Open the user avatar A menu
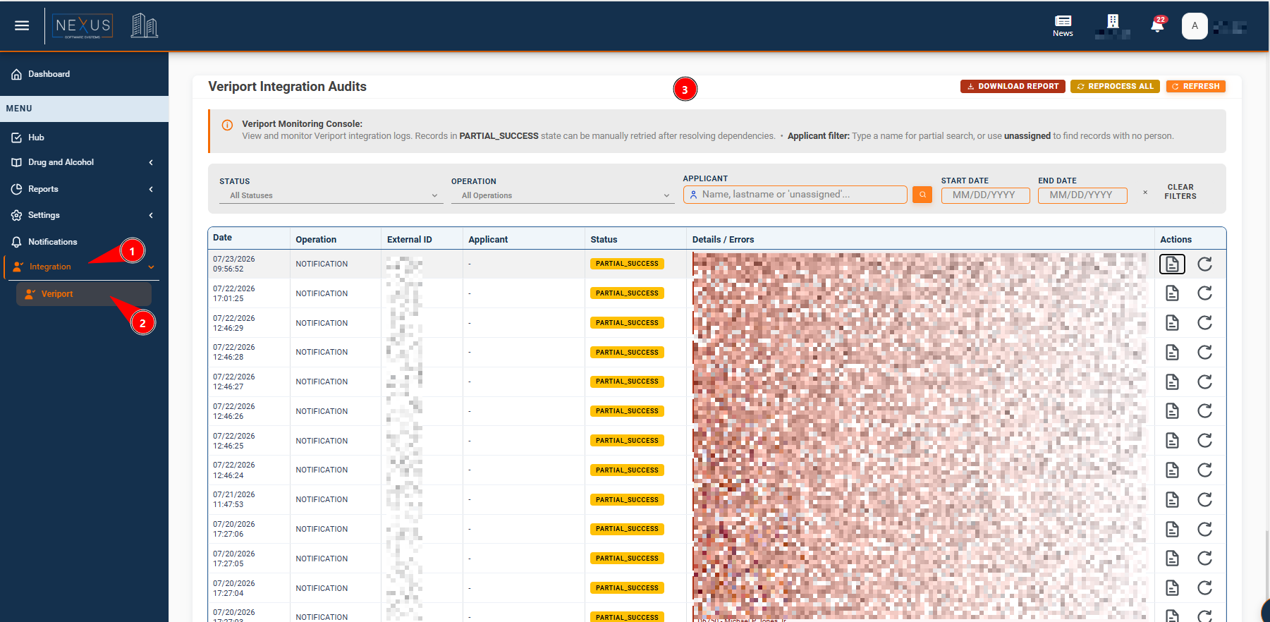Screen dimensions: 1270x622 pyautogui.click(x=1195, y=26)
